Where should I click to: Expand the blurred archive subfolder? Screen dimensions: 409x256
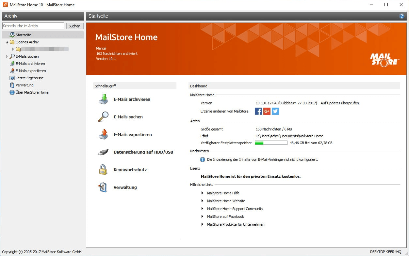13,49
